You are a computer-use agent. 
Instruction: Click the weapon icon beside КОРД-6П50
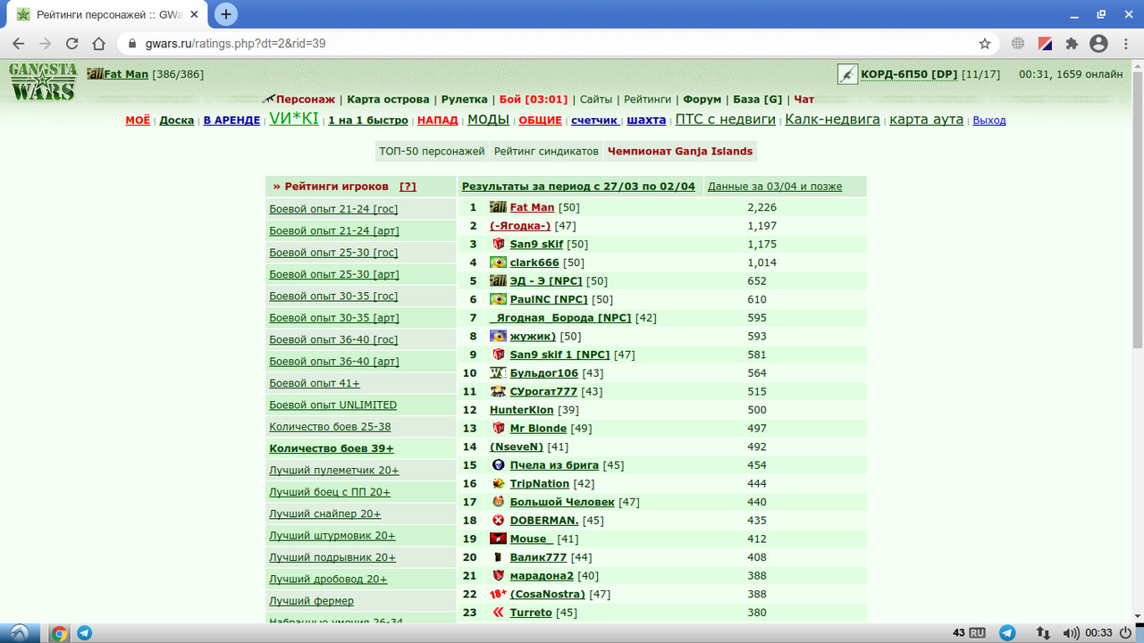(x=847, y=74)
